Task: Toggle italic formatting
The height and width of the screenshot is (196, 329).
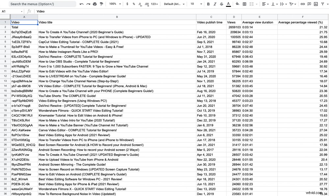Action: [x=215, y=4]
